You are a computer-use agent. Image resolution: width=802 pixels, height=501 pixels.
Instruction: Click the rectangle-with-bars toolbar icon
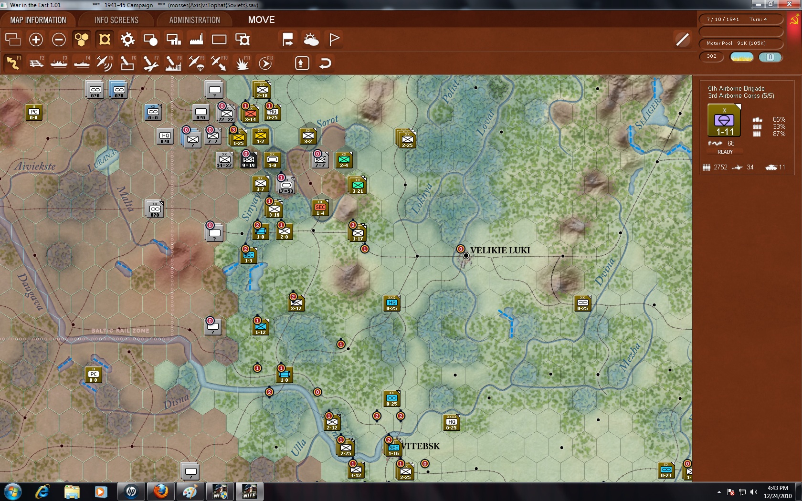(173, 40)
